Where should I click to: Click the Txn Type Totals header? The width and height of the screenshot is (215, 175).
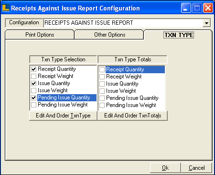pyautogui.click(x=132, y=59)
